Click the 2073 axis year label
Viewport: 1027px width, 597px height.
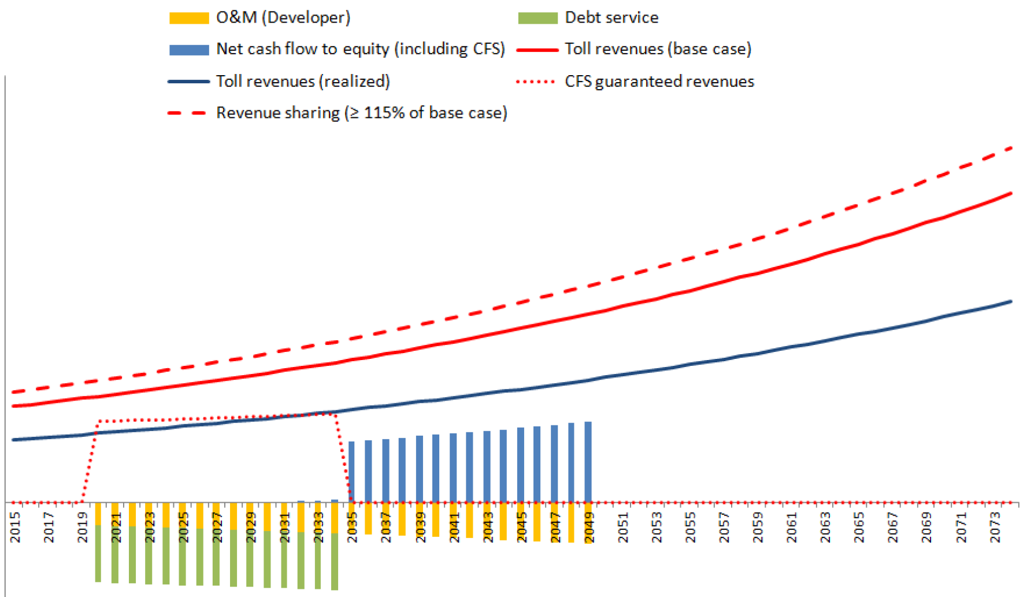[x=995, y=528]
